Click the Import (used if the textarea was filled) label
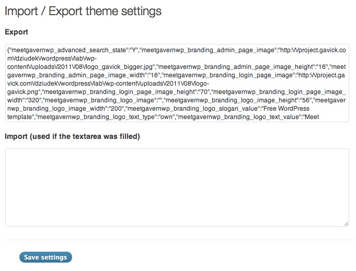This screenshot has width=356, height=271. (73, 136)
